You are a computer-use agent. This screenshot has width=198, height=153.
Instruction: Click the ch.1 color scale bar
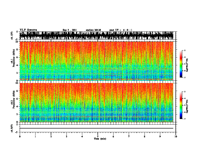click(181, 64)
